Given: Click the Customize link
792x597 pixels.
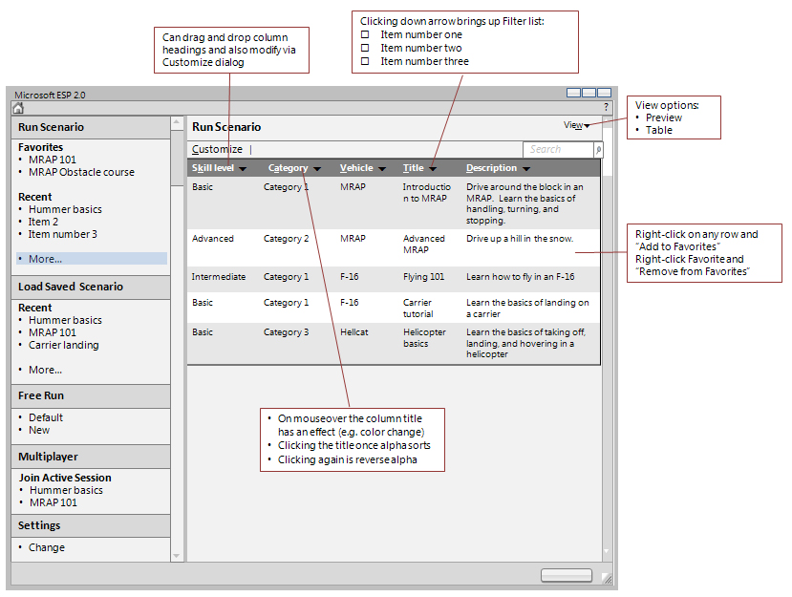Looking at the screenshot, I should click(x=217, y=150).
